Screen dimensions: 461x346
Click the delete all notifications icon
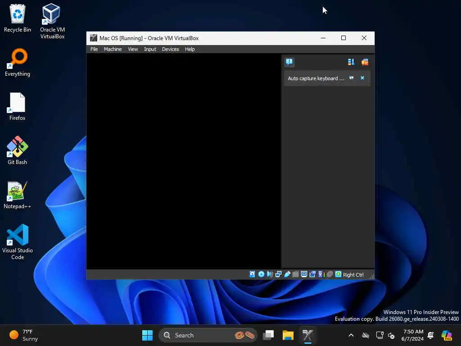(x=365, y=62)
